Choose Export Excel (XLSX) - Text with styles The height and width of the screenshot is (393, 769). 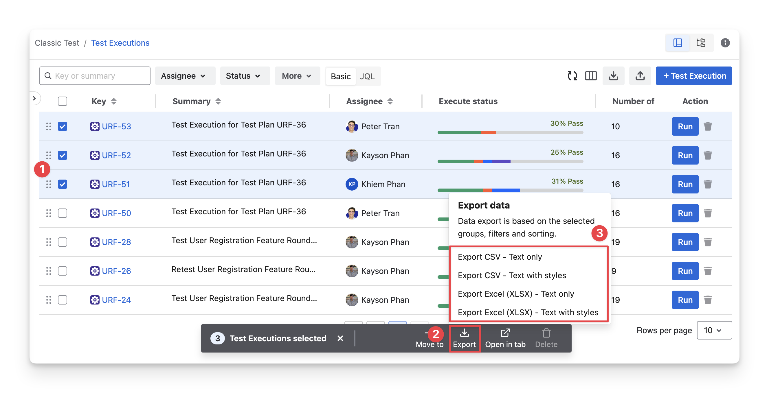click(528, 312)
